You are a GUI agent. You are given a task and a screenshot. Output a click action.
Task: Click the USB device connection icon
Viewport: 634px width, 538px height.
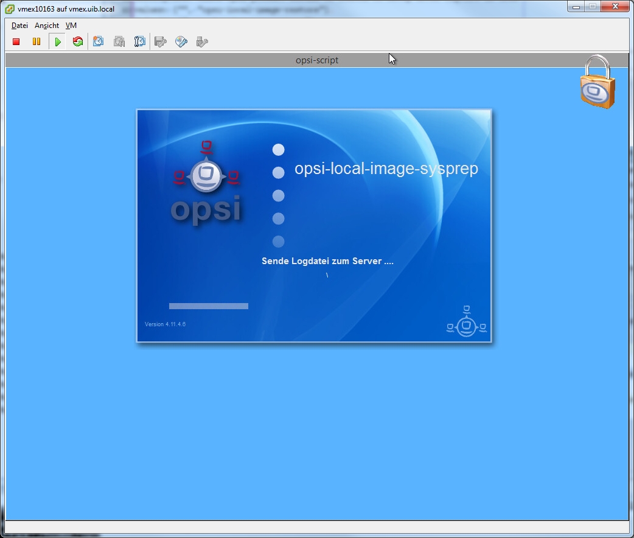pyautogui.click(x=202, y=41)
